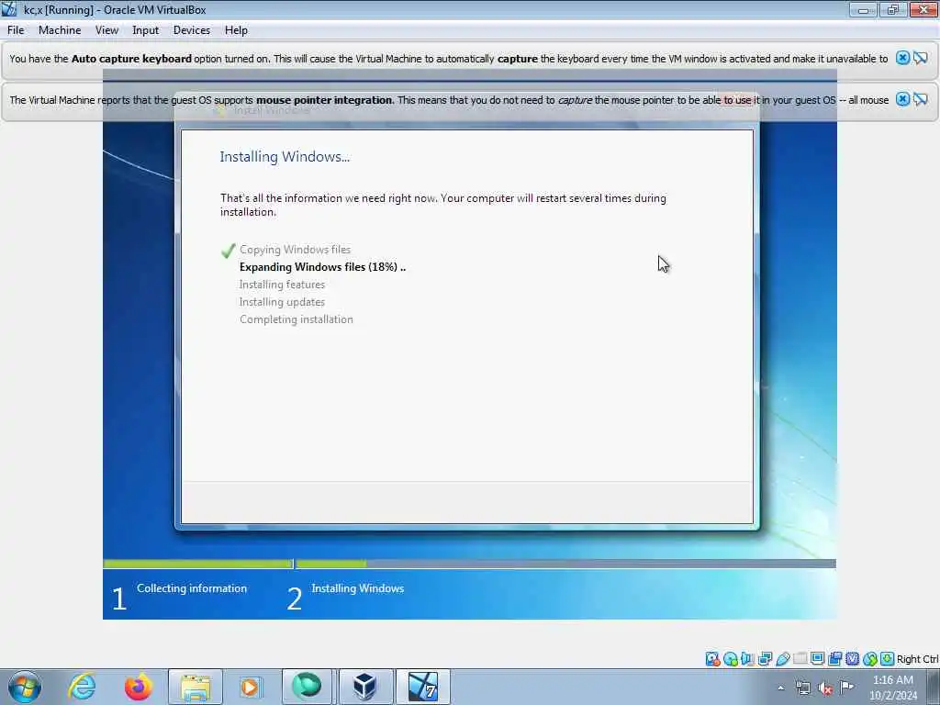Click the hard disk activity status icon

click(x=712, y=659)
